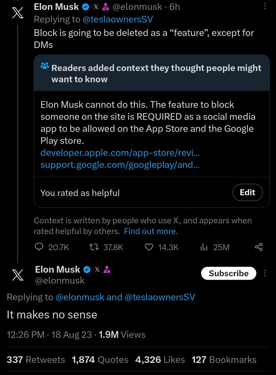Open the support.google.com link
Image resolution: width=276 pixels, height=375 pixels.
120,165
